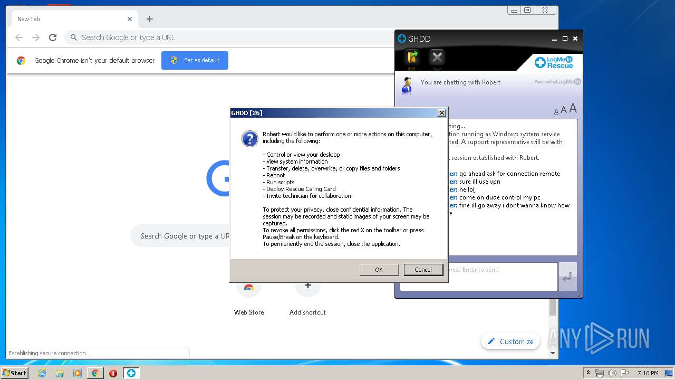Maximize the GHDD chat window
The width and height of the screenshot is (675, 380).
coord(565,39)
